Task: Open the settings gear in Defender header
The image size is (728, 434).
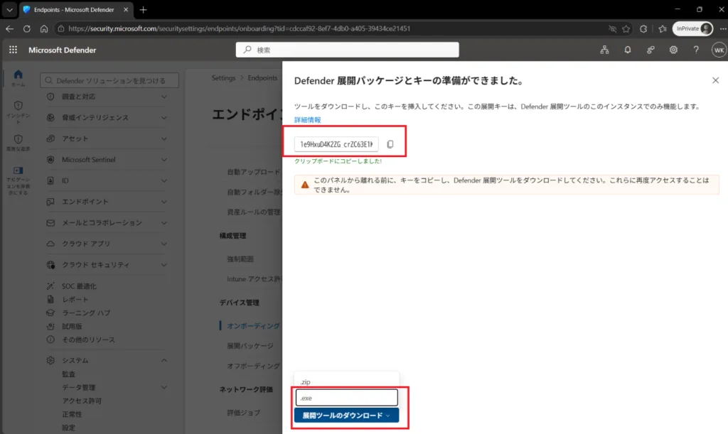Action: (x=673, y=50)
